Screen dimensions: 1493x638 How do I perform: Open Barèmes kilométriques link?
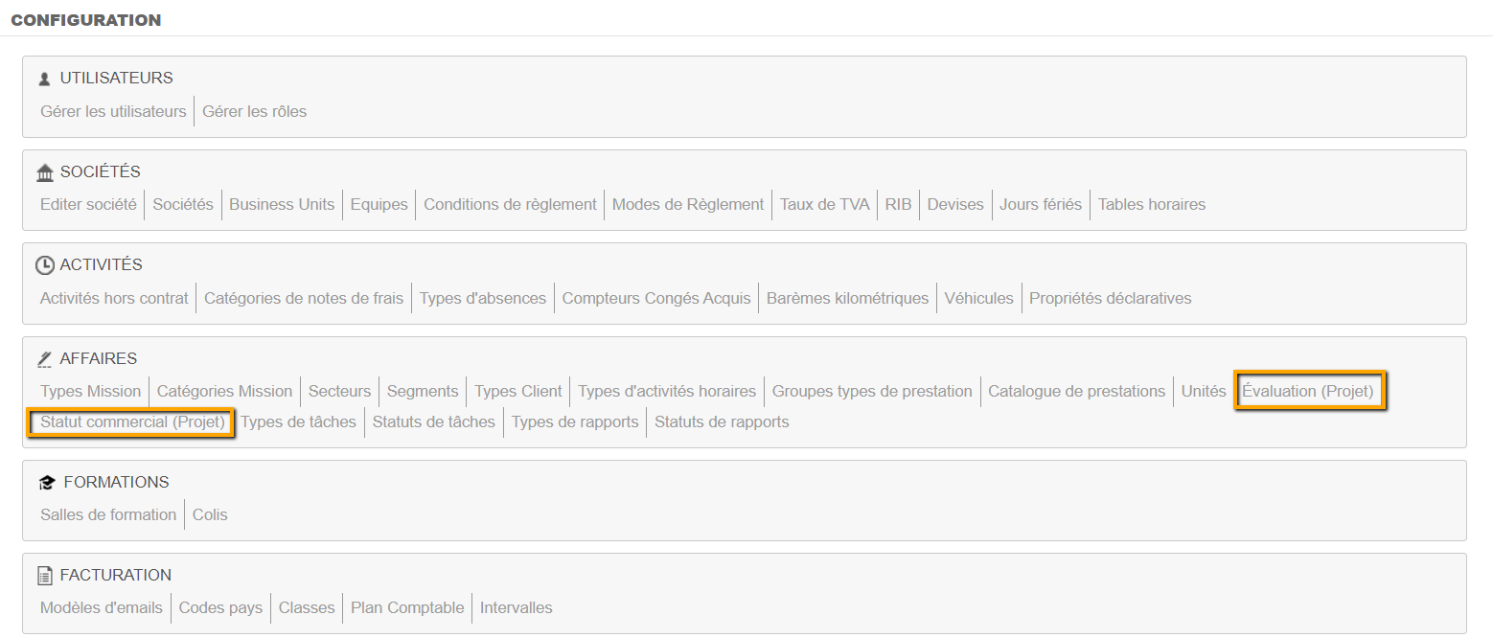click(x=847, y=298)
